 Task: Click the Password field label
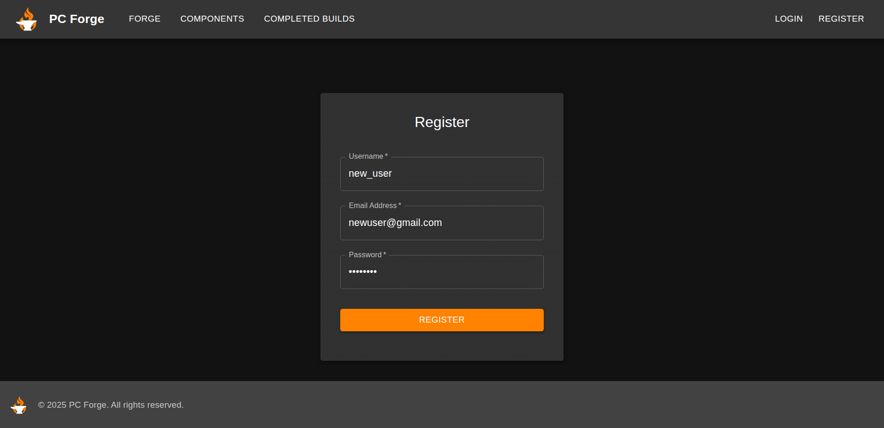click(366, 255)
